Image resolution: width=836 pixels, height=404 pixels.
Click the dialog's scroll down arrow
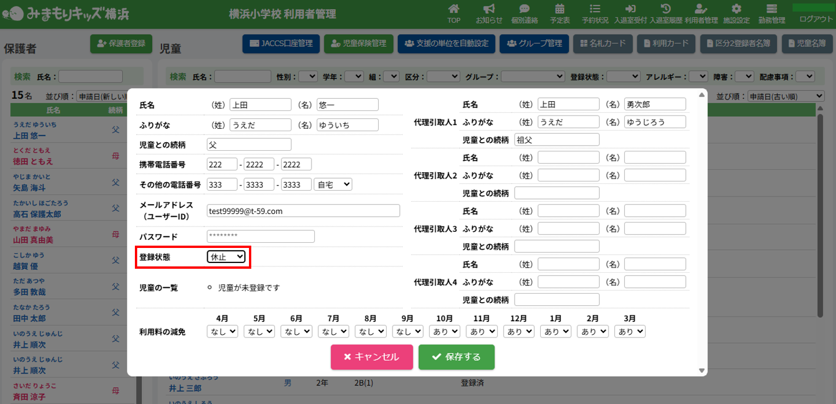[x=702, y=370]
